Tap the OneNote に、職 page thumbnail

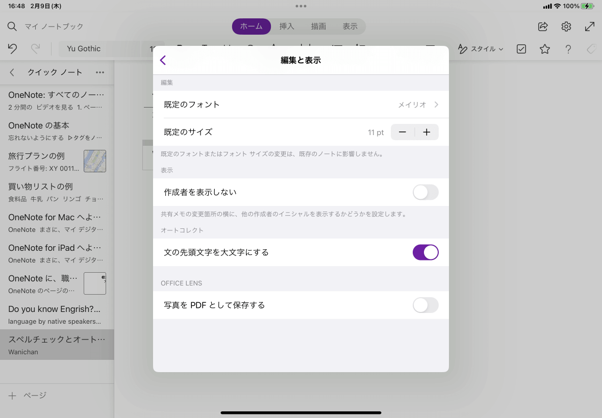[x=95, y=283]
